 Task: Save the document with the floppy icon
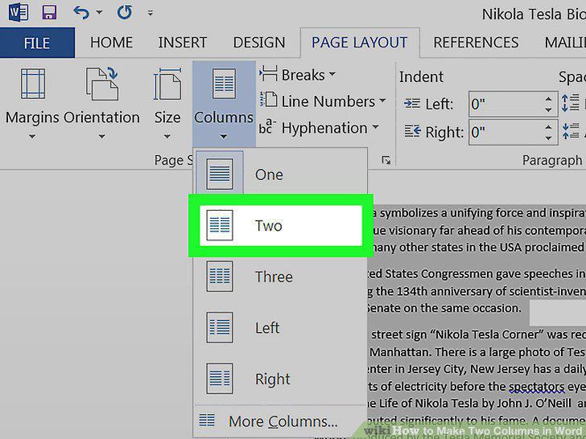(x=49, y=12)
